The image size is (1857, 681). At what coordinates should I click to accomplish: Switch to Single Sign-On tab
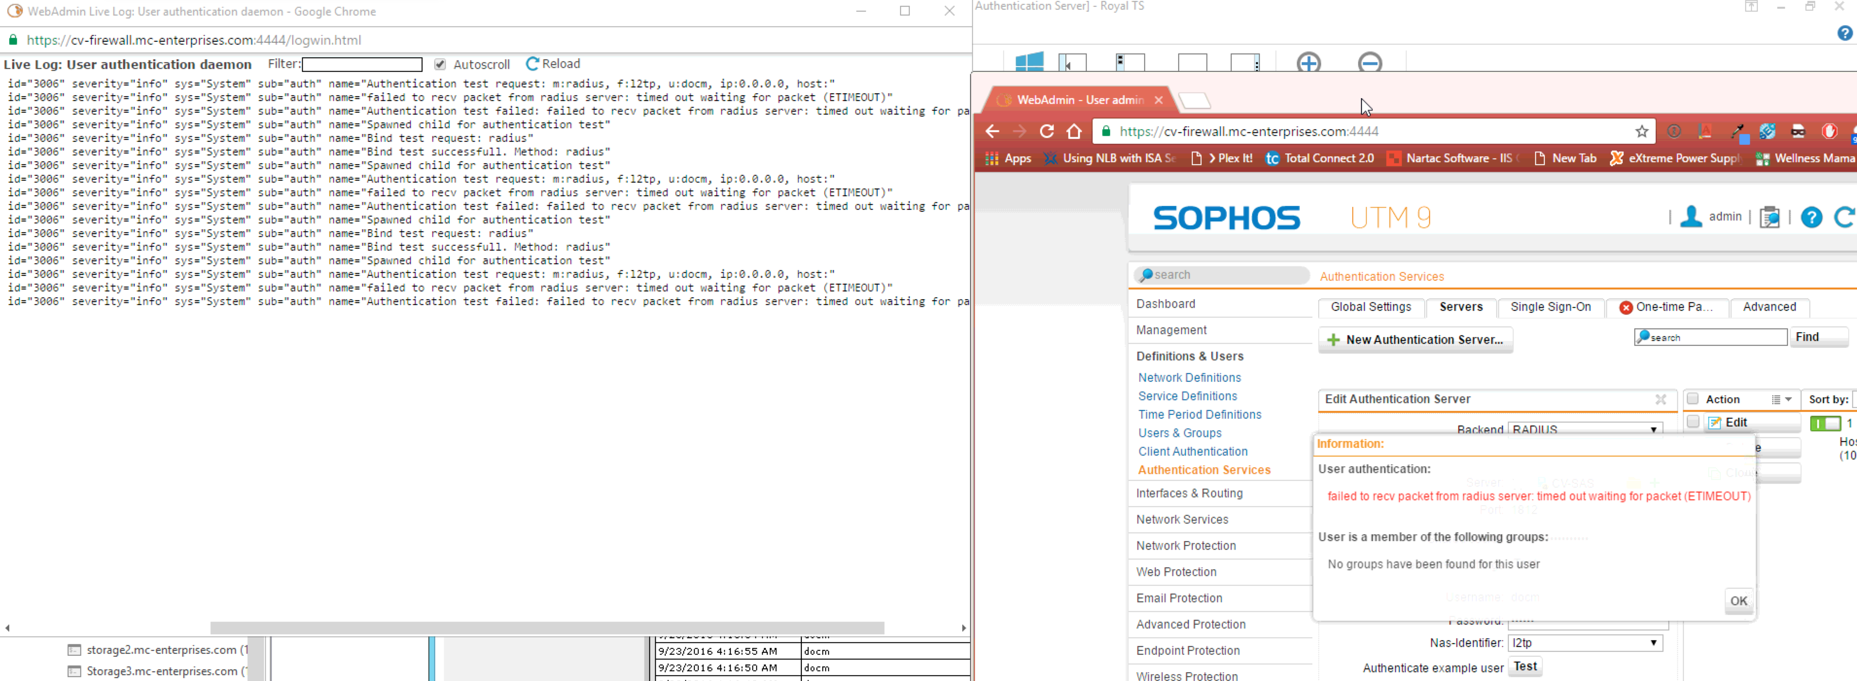(1550, 307)
